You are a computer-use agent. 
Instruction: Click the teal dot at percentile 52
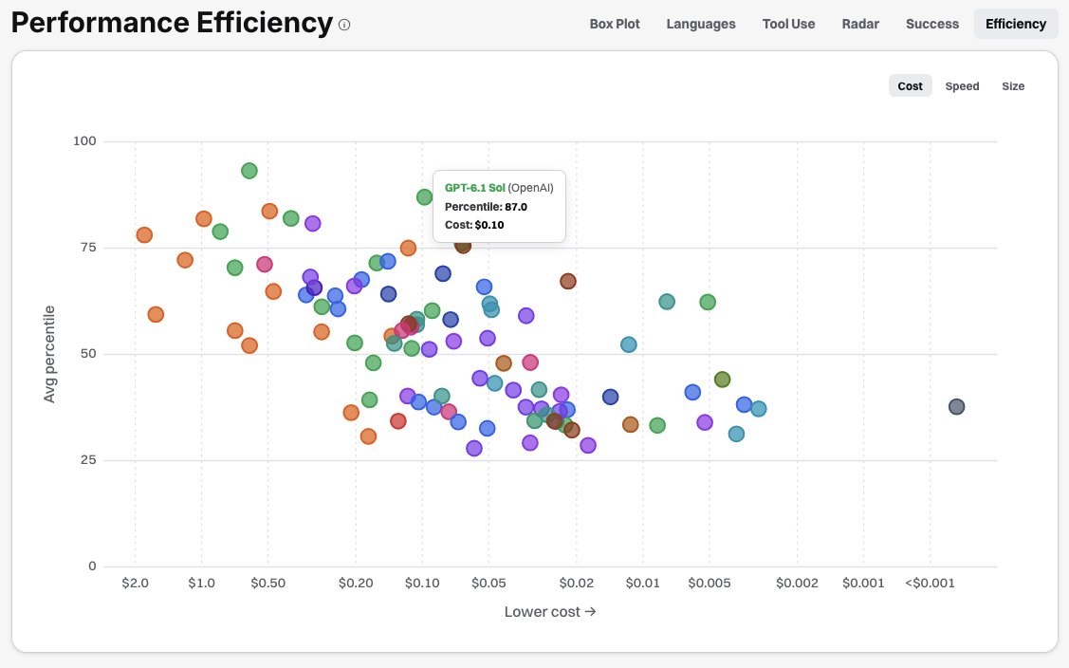[629, 344]
